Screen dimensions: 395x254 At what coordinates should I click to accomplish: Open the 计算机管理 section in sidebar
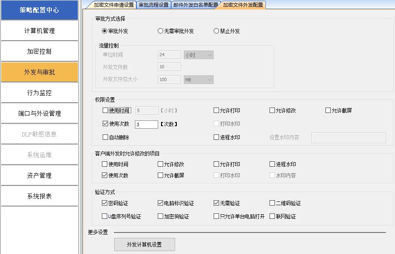click(39, 30)
